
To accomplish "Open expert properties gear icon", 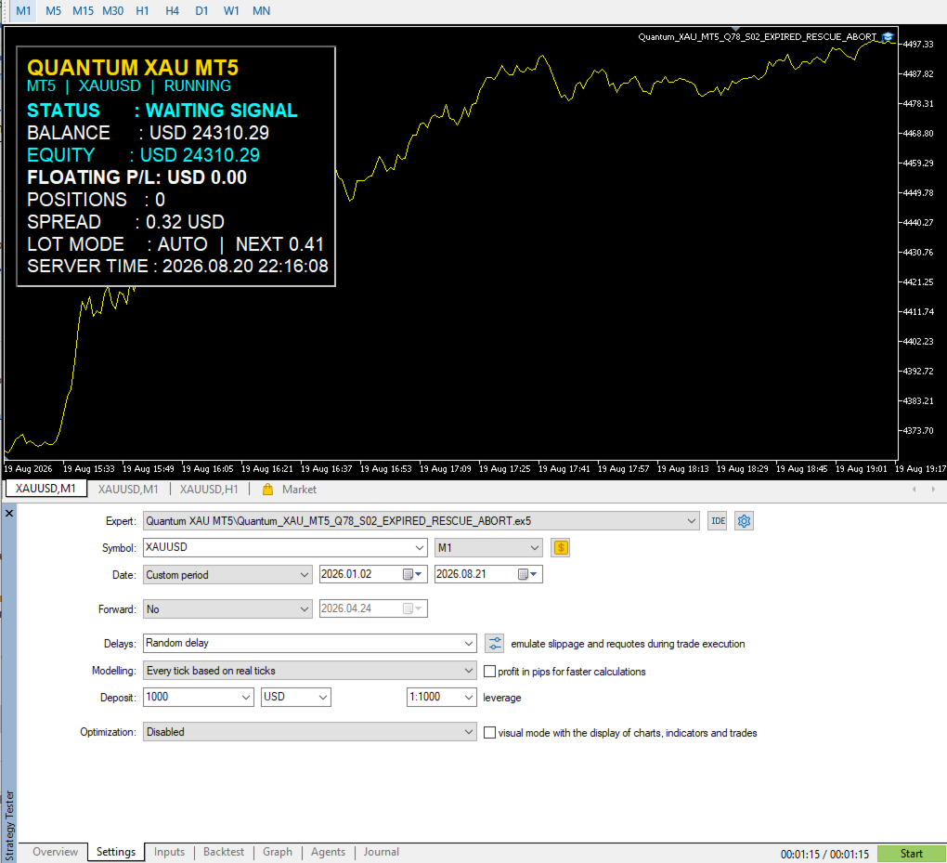I will [744, 521].
